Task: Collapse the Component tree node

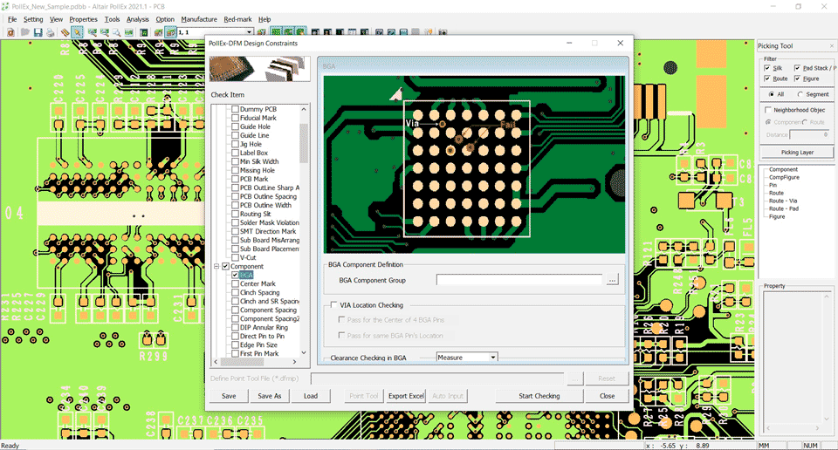Action: (x=216, y=266)
